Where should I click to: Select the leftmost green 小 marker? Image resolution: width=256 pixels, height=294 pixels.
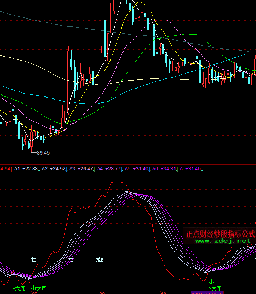tap(15, 279)
